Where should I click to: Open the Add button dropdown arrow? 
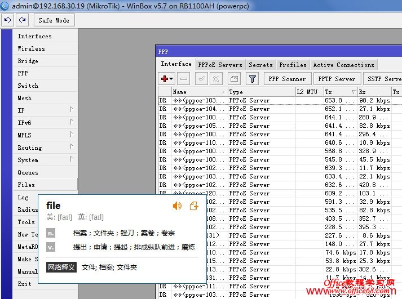click(171, 79)
